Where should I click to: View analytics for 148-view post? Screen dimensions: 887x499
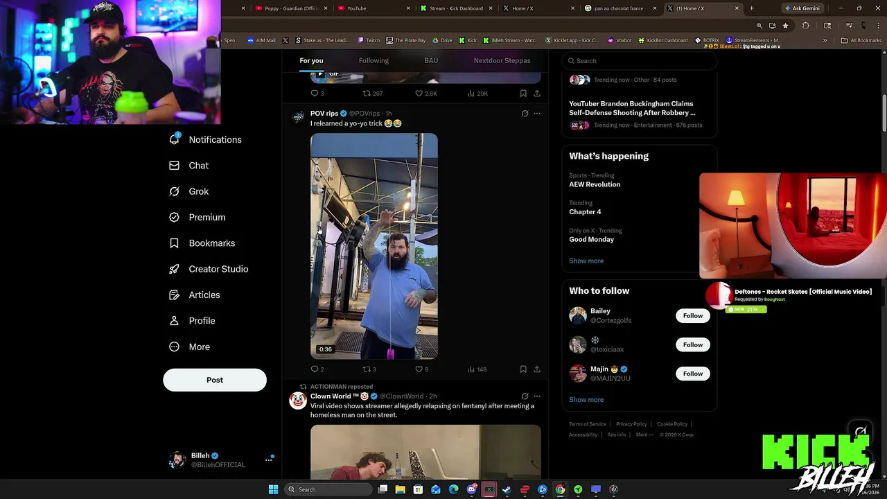coord(477,369)
